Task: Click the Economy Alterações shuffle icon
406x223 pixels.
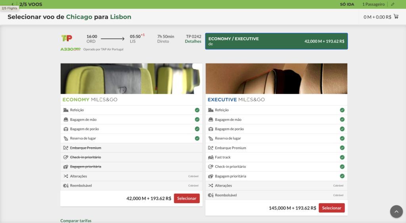Action: click(66, 176)
